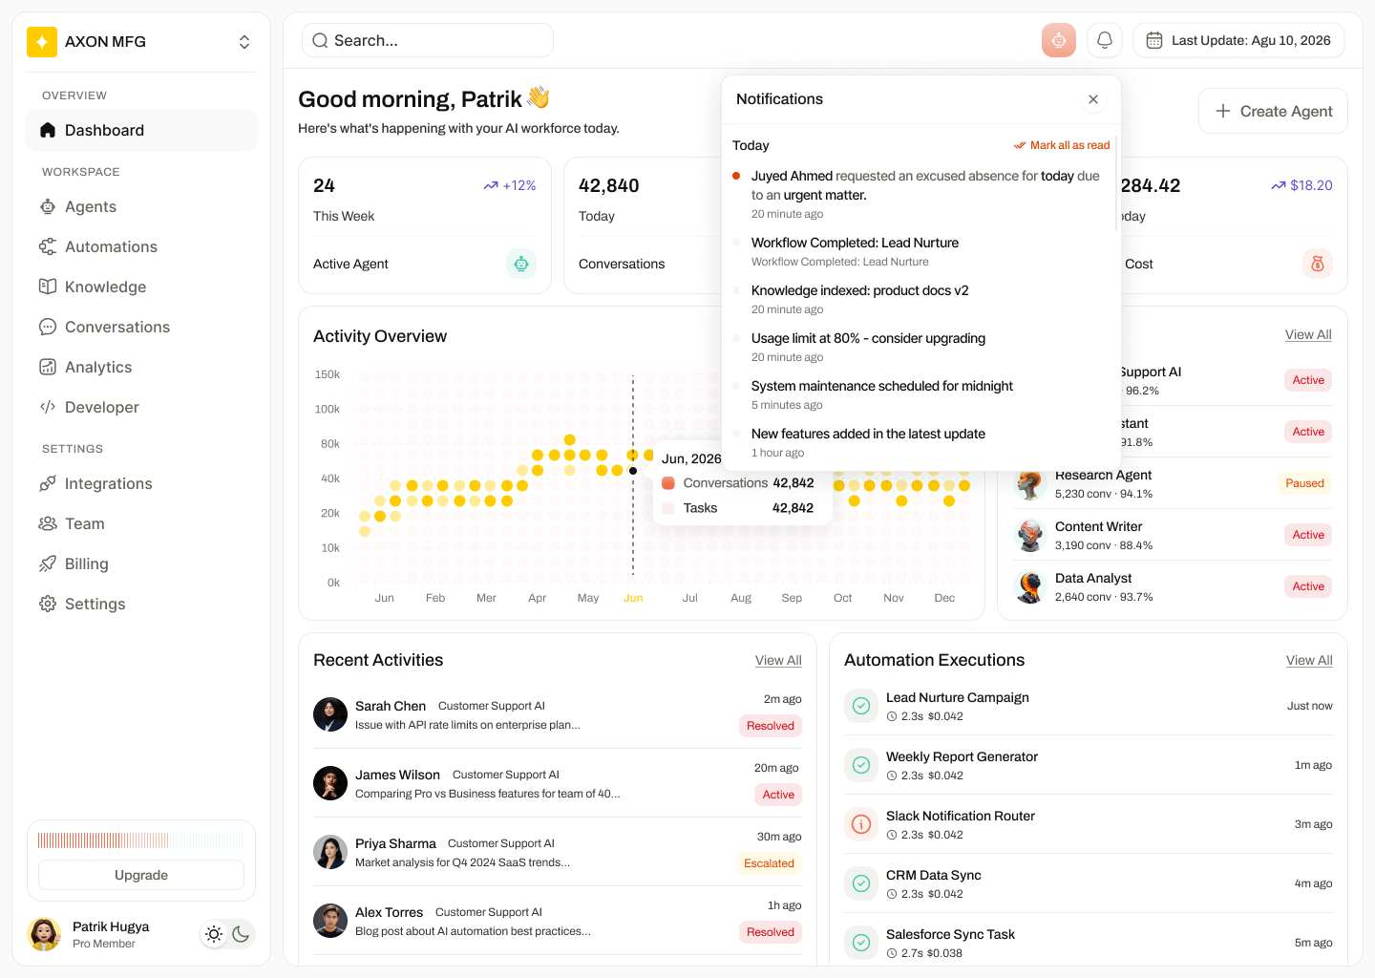1375x978 pixels.
Task: Open Team page in sidebar
Action: 141,523
